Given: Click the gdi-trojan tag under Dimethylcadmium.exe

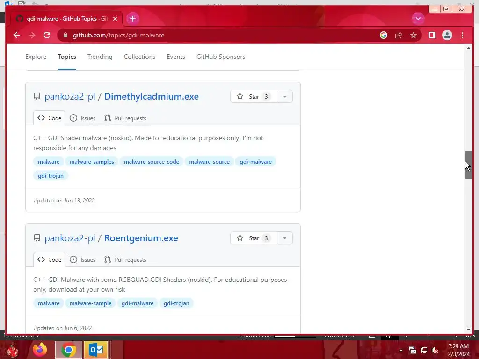Looking at the screenshot, I should [x=51, y=176].
